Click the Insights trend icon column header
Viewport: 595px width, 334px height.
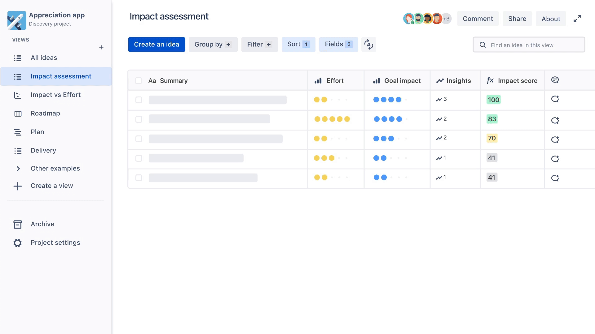(x=440, y=80)
